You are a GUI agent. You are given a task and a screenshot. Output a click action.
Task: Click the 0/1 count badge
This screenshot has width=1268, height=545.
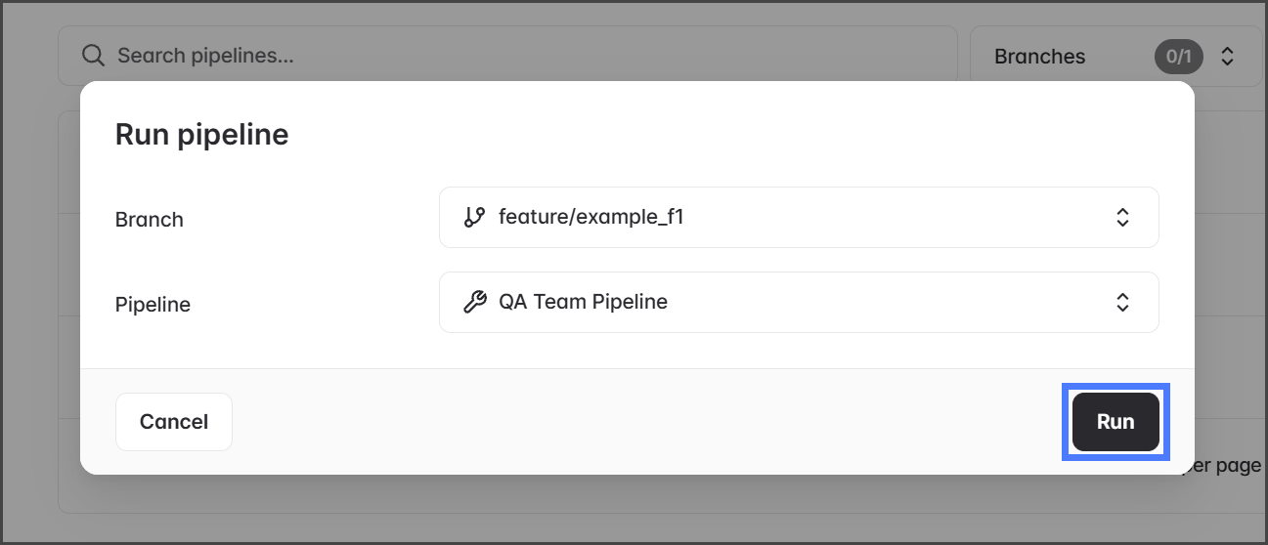(x=1179, y=57)
